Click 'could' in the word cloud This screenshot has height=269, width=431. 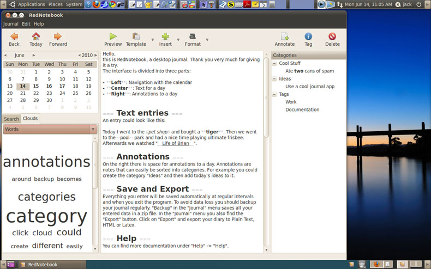click(69, 232)
